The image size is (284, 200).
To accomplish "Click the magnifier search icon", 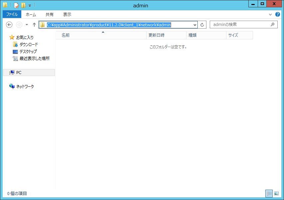I will click(x=272, y=24).
